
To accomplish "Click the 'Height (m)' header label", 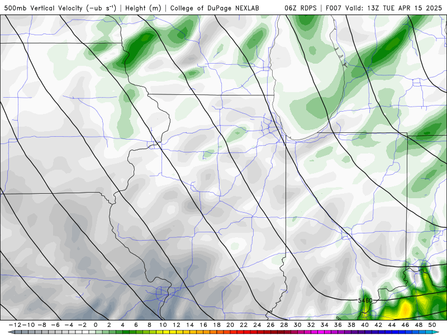I will coord(143,8).
